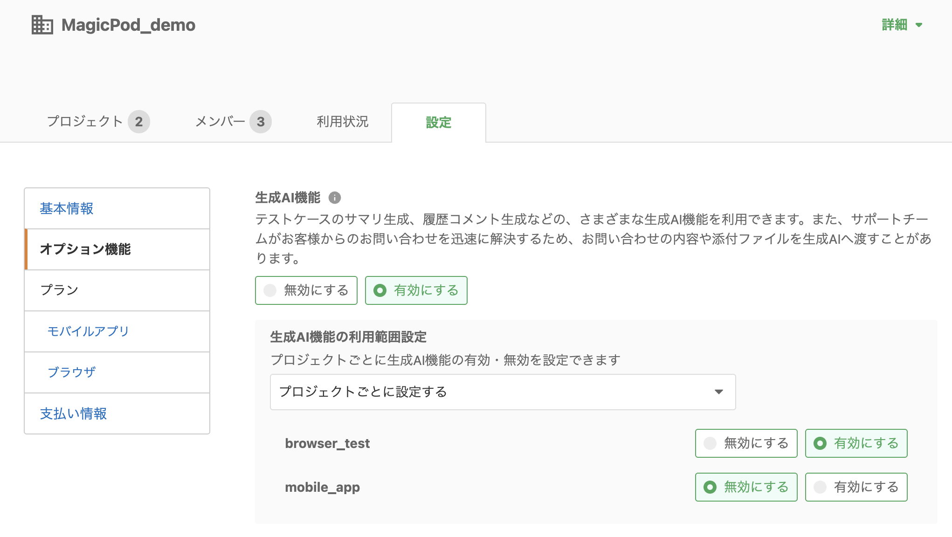Click the mobile_app project name
Image resolution: width=952 pixels, height=537 pixels.
pos(323,487)
